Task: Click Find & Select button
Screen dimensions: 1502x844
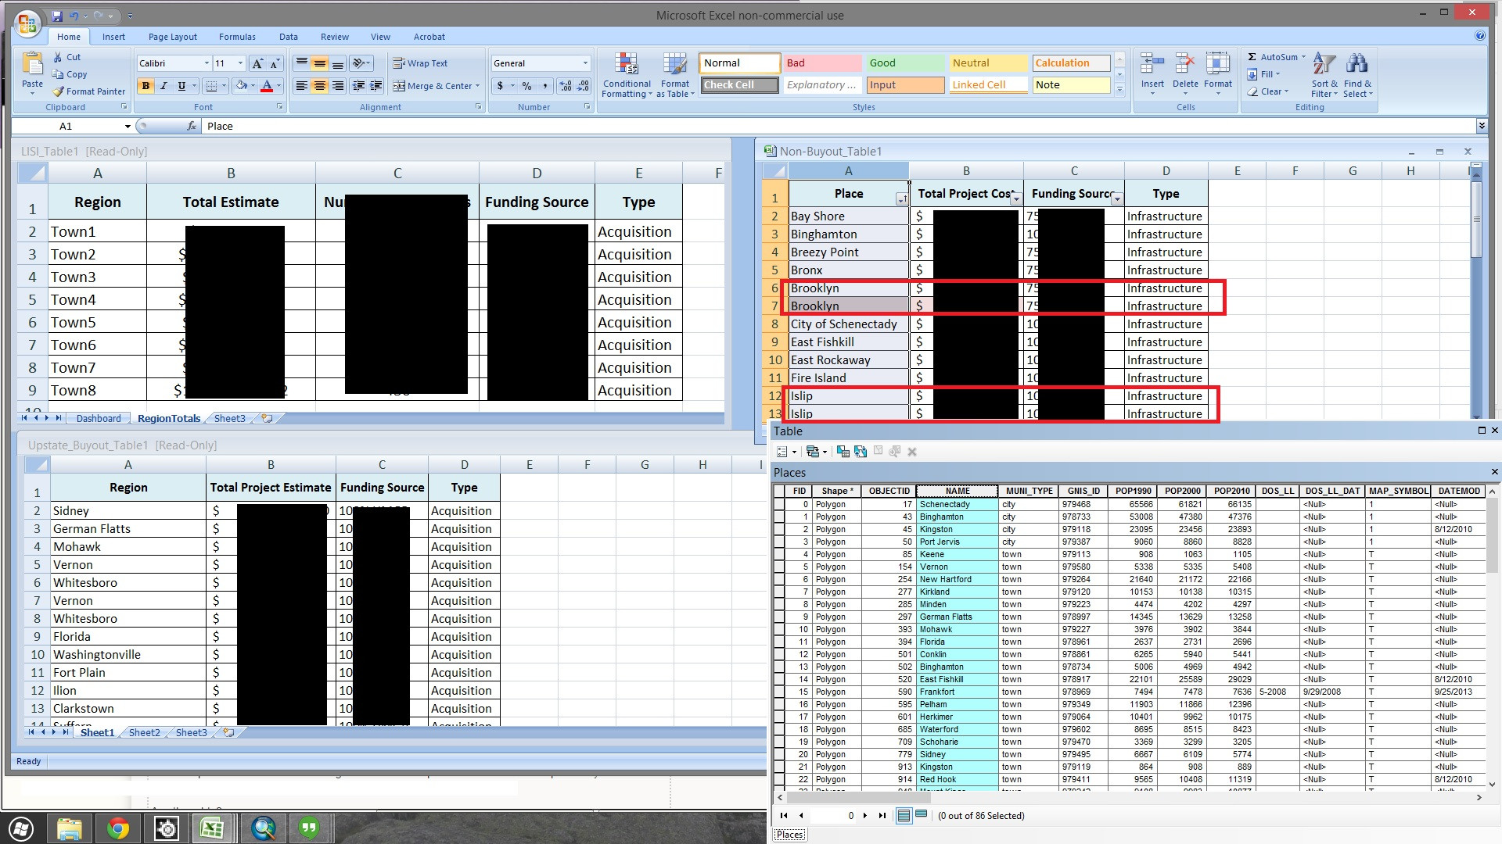Action: [x=1357, y=76]
